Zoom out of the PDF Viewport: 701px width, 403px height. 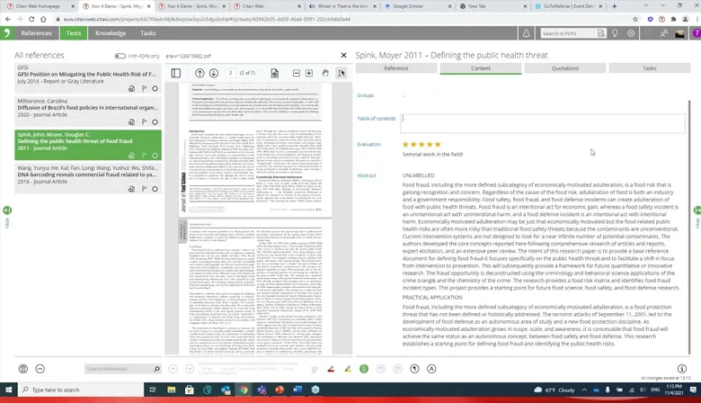(x=297, y=73)
